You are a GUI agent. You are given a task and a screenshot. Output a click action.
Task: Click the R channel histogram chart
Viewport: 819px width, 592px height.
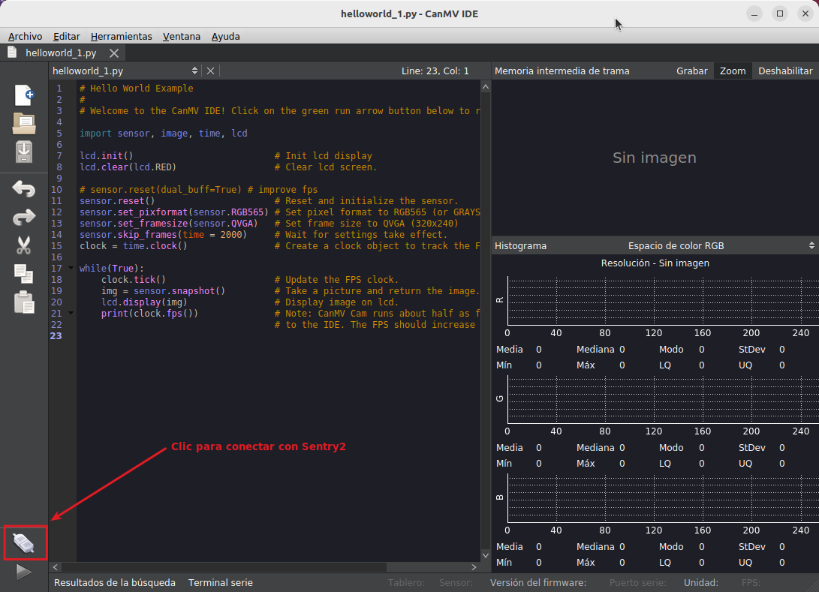(x=662, y=302)
